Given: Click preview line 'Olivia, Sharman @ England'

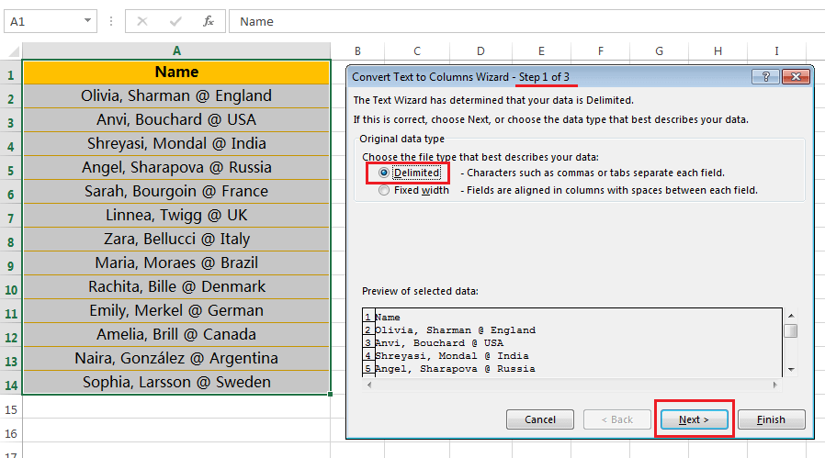Looking at the screenshot, I should click(x=455, y=330).
